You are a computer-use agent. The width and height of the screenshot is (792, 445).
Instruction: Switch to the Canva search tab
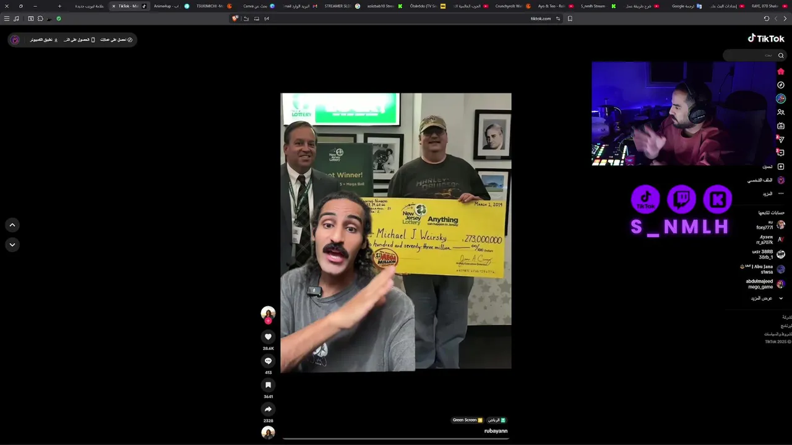(257, 6)
